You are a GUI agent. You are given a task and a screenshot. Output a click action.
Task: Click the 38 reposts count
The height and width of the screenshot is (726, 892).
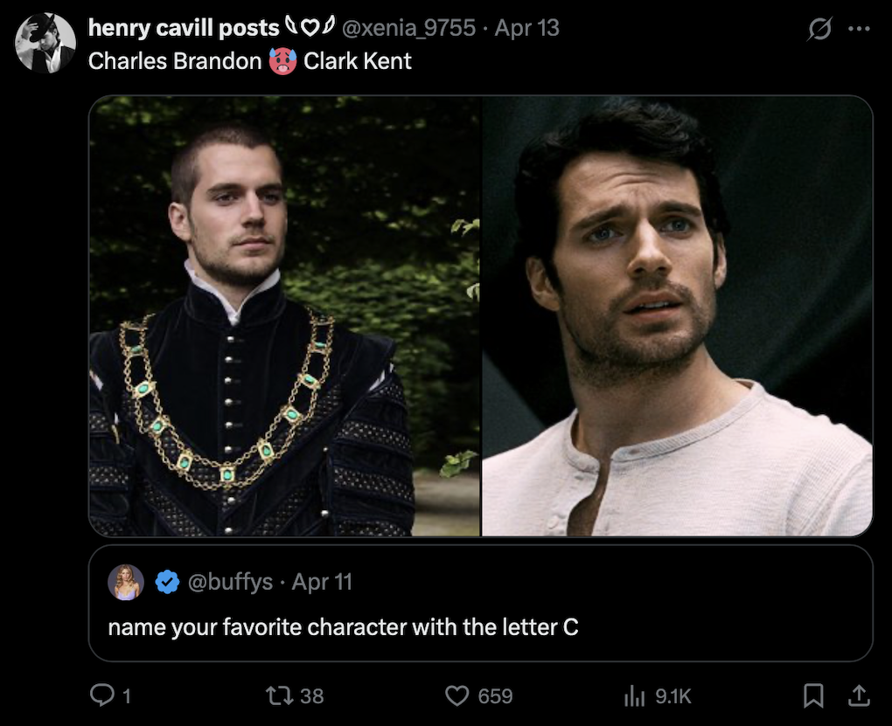tap(311, 695)
